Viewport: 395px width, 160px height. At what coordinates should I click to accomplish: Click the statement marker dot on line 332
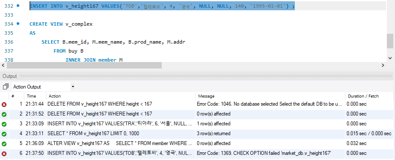pos(18,6)
